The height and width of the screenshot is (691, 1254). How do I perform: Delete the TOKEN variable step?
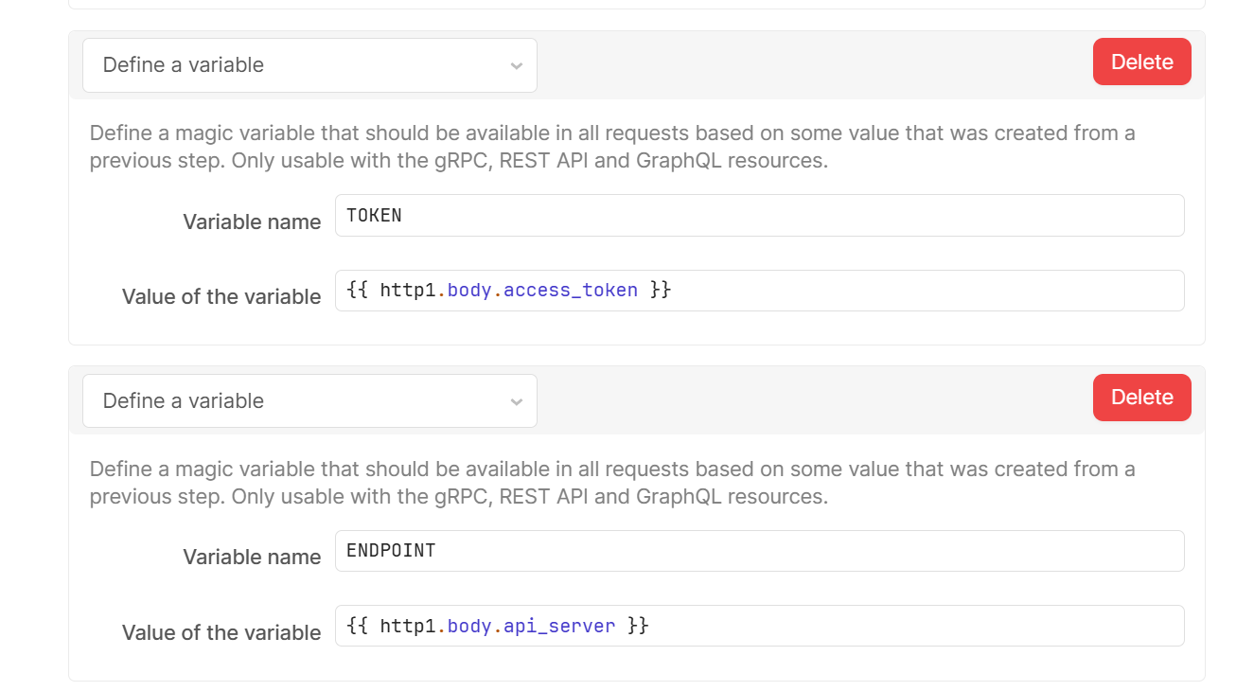coord(1141,62)
